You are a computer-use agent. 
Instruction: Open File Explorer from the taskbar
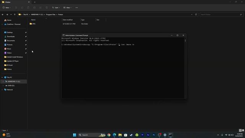coord(120,135)
